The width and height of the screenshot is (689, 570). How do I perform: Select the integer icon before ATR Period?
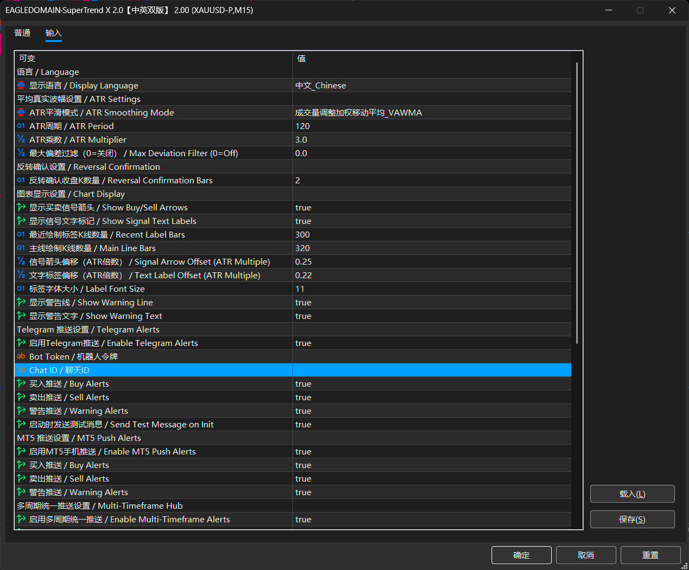click(x=21, y=126)
